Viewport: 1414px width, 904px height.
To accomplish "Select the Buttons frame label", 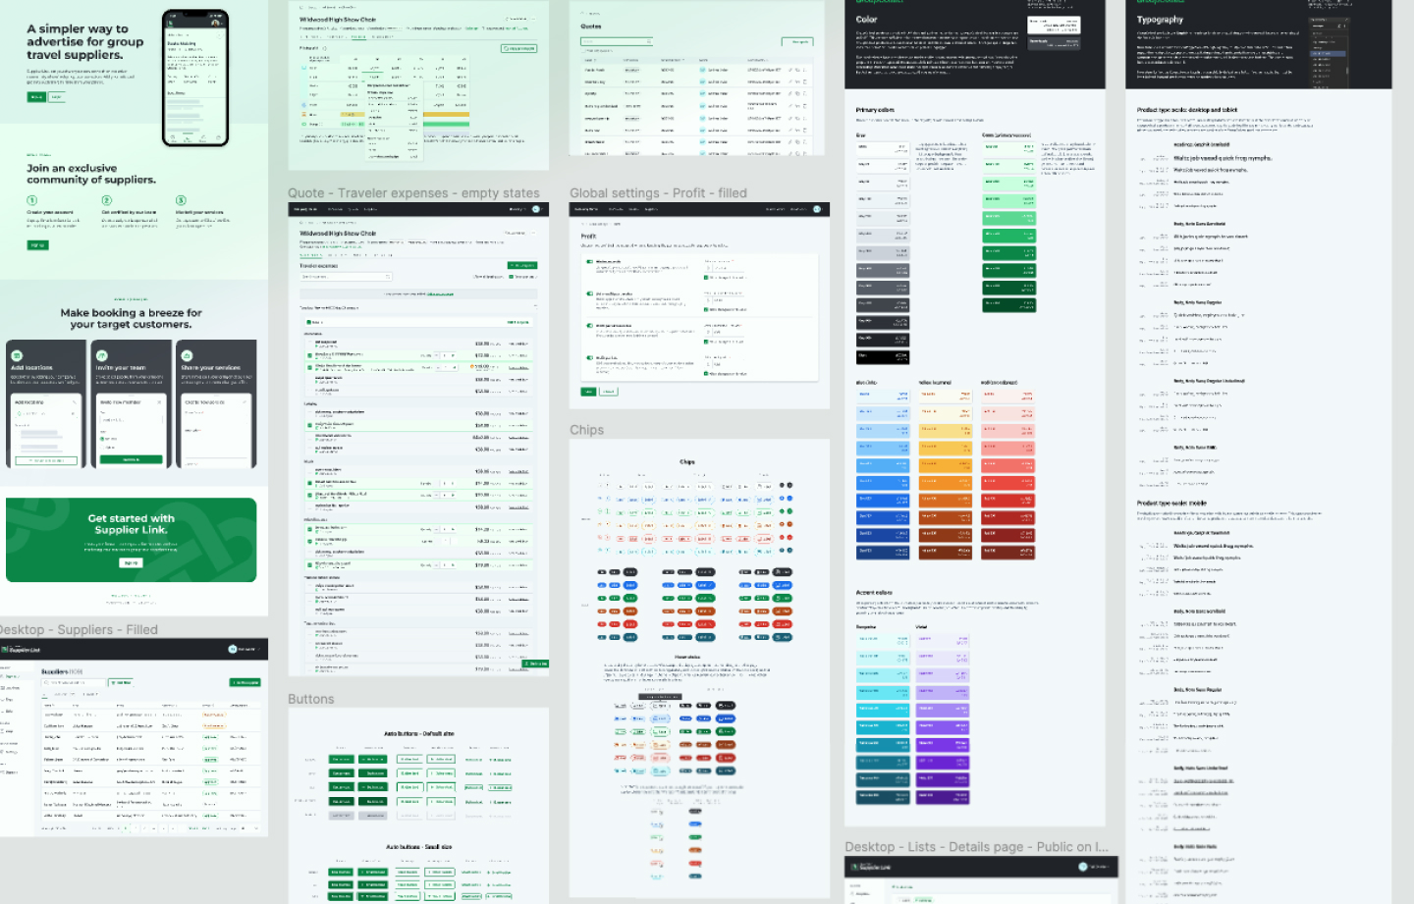I will (x=310, y=699).
